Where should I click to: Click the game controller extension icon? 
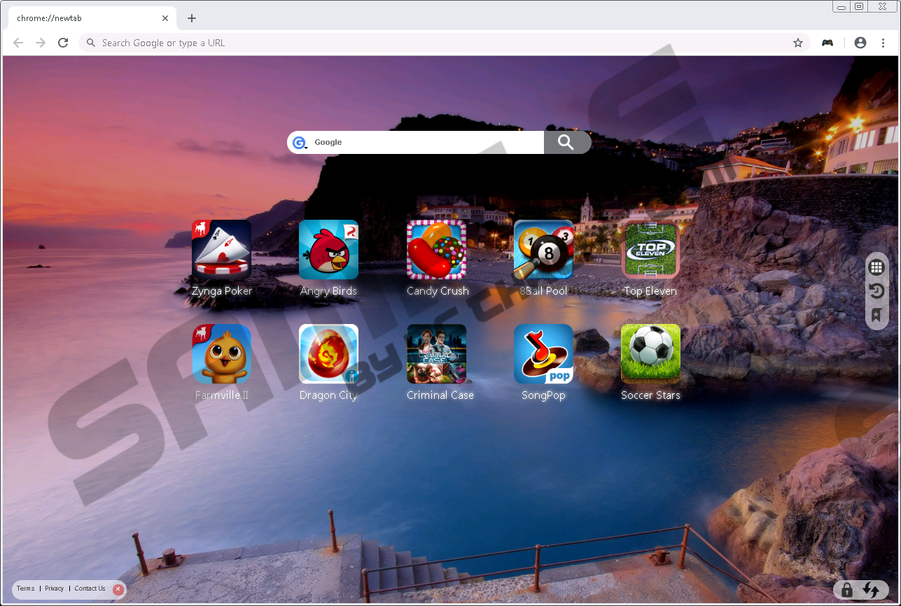(x=827, y=43)
